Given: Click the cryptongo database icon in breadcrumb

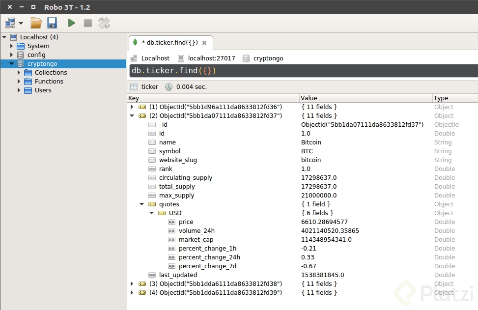Looking at the screenshot, I should pyautogui.click(x=246, y=58).
